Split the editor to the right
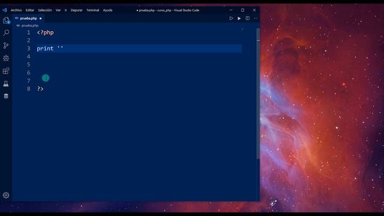384x216 pixels. click(x=248, y=19)
